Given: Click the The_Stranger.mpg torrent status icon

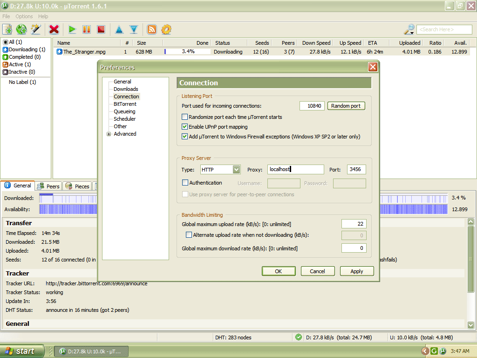Looking at the screenshot, I should (x=59, y=52).
